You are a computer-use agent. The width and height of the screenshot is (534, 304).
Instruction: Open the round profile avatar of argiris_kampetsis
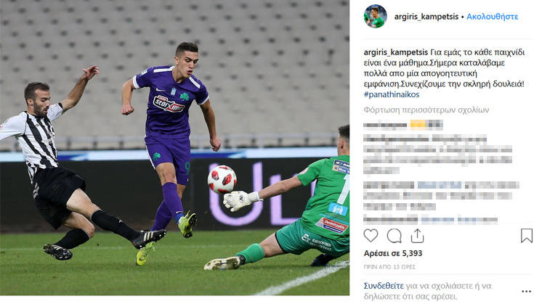pos(376,16)
